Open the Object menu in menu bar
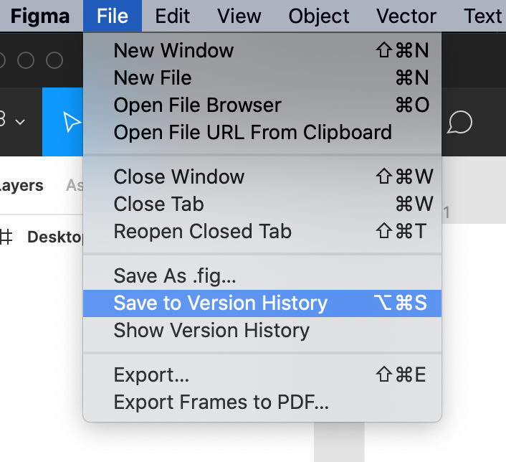Screen dimensions: 506x462 (320, 16)
